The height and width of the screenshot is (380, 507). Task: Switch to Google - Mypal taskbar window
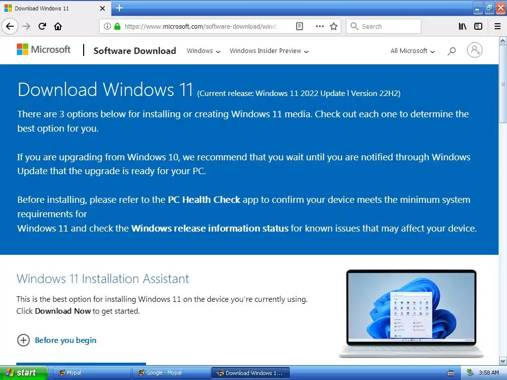tap(171, 373)
